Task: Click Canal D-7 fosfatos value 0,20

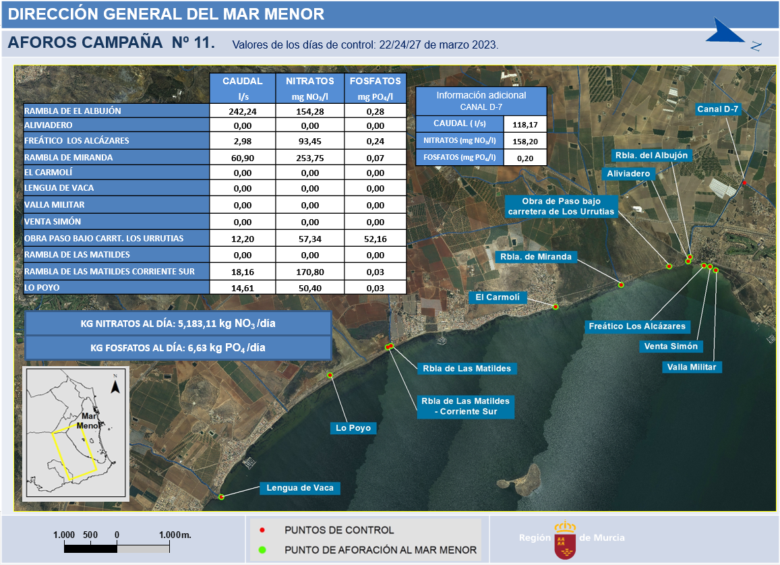Action: [x=525, y=158]
